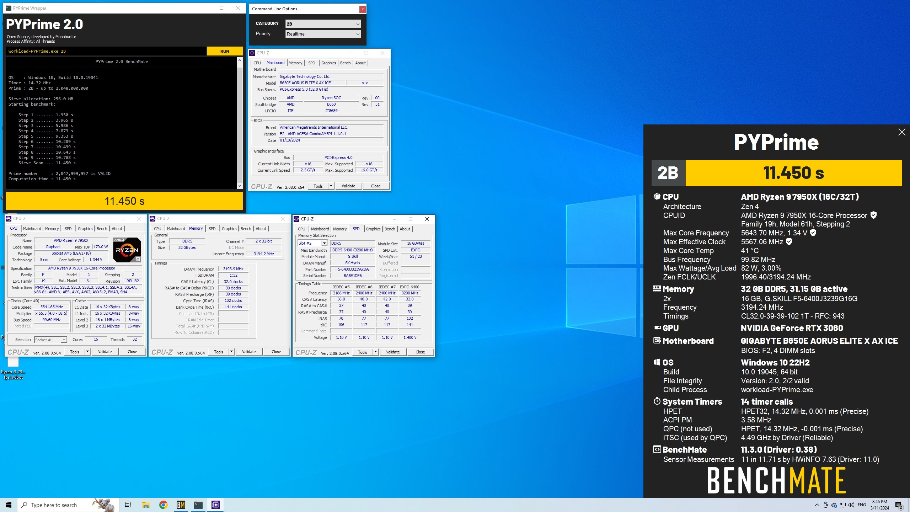Click the taskbar clock showing 8:46 PM
910x512 pixels.
[x=879, y=505]
